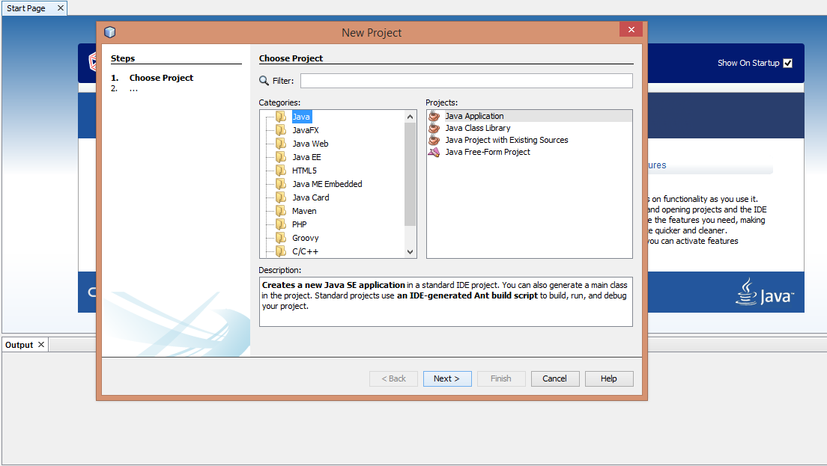Image resolution: width=827 pixels, height=466 pixels.
Task: Click the disabled Back button
Action: 393,378
